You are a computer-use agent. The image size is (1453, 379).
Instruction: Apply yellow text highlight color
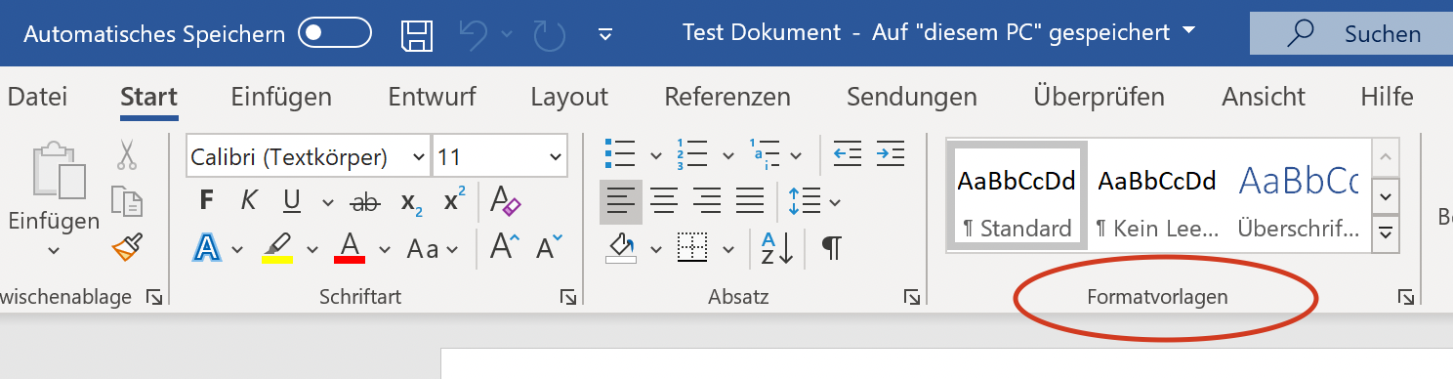coord(277,247)
